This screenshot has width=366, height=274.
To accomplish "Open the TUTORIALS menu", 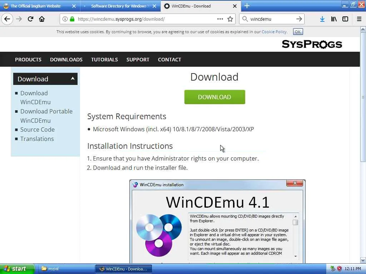I will click(104, 60).
